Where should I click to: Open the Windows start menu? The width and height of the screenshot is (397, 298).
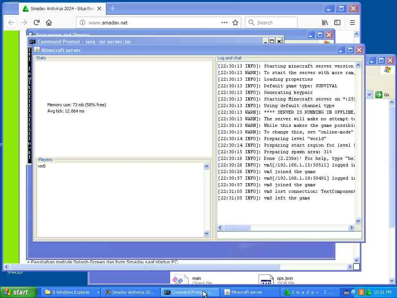click(19, 292)
